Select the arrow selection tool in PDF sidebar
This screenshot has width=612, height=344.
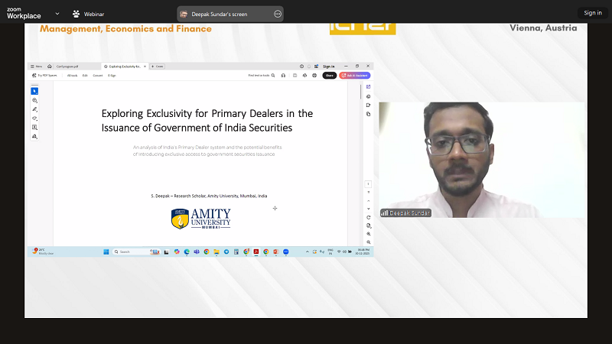pyautogui.click(x=34, y=91)
